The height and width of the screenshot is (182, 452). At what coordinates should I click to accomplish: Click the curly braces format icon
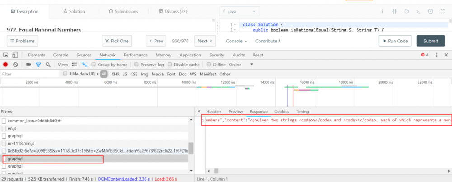point(395,12)
